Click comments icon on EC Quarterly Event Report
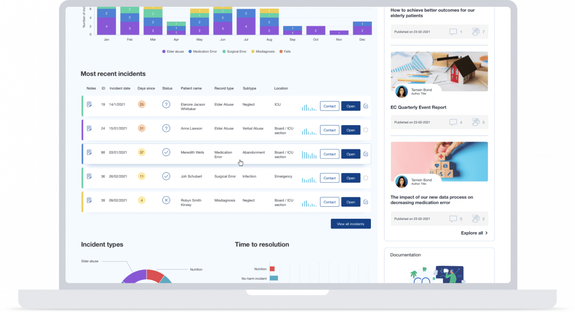Viewport: 575px width, 312px height. click(453, 122)
